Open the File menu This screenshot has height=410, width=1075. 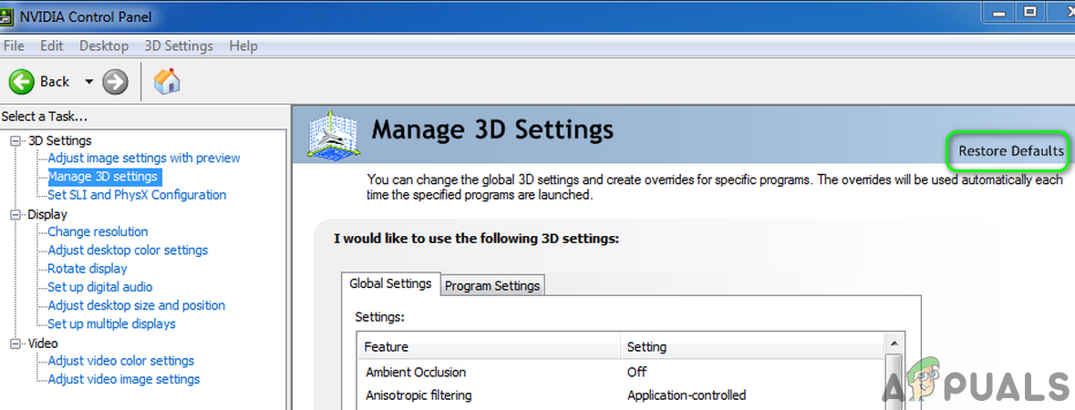point(16,46)
